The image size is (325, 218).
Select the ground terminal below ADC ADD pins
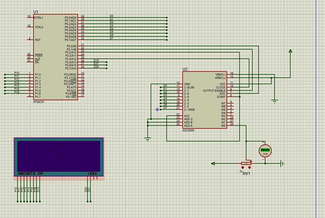click(148, 139)
